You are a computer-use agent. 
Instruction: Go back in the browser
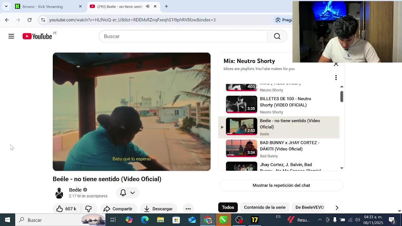pos(7,20)
